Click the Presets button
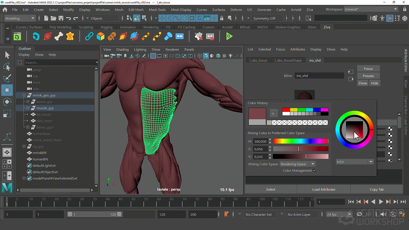Image resolution: width=409 pixels, height=230 pixels. tap(368, 76)
